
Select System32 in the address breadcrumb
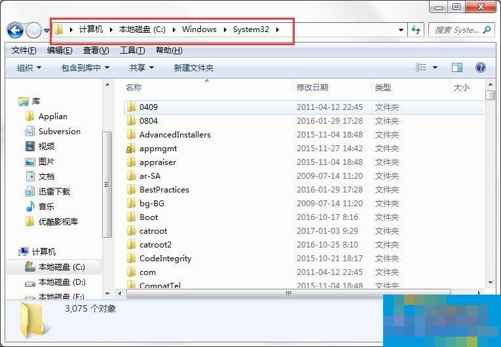(251, 29)
